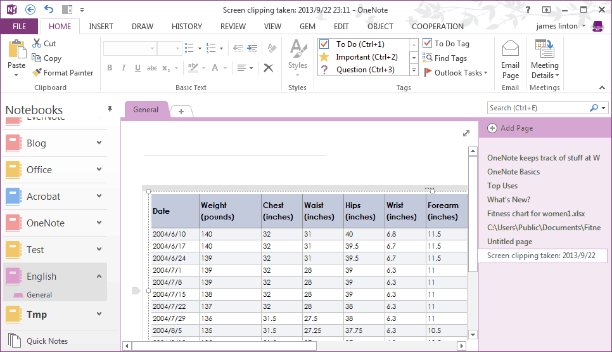Click the Undo arrow icon
Image resolution: width=612 pixels, height=352 pixels.
pyautogui.click(x=49, y=9)
